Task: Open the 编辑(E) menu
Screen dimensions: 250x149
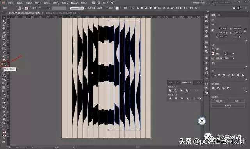Action: 20,3
